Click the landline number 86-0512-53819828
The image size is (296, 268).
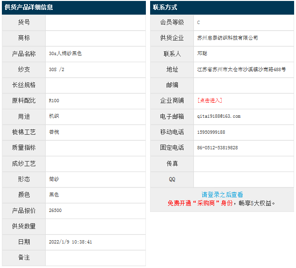[217, 148]
